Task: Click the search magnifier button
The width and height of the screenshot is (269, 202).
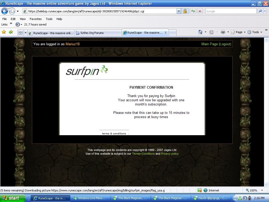Action: coord(260,11)
